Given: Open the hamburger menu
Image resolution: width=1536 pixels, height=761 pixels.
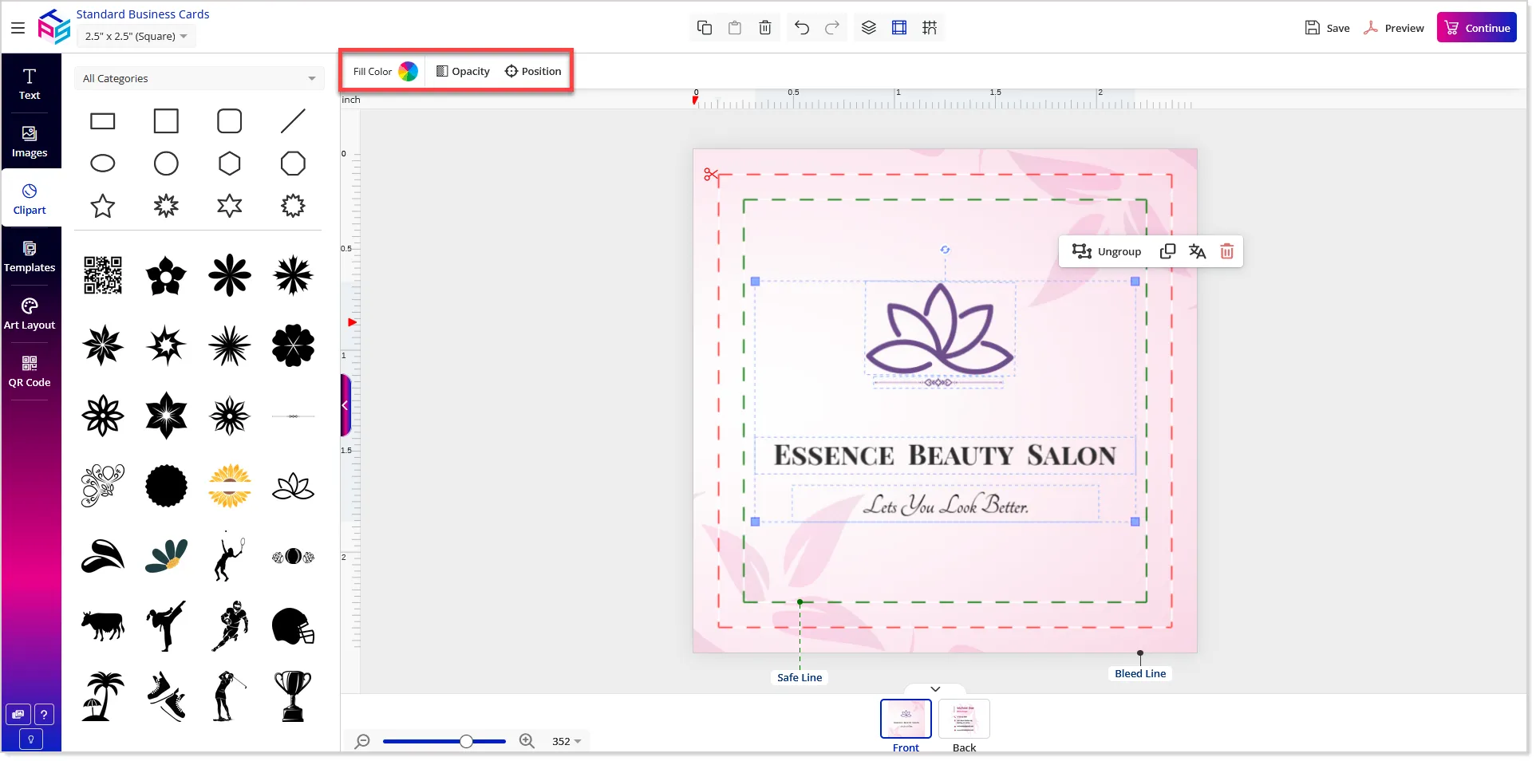Looking at the screenshot, I should (x=18, y=28).
